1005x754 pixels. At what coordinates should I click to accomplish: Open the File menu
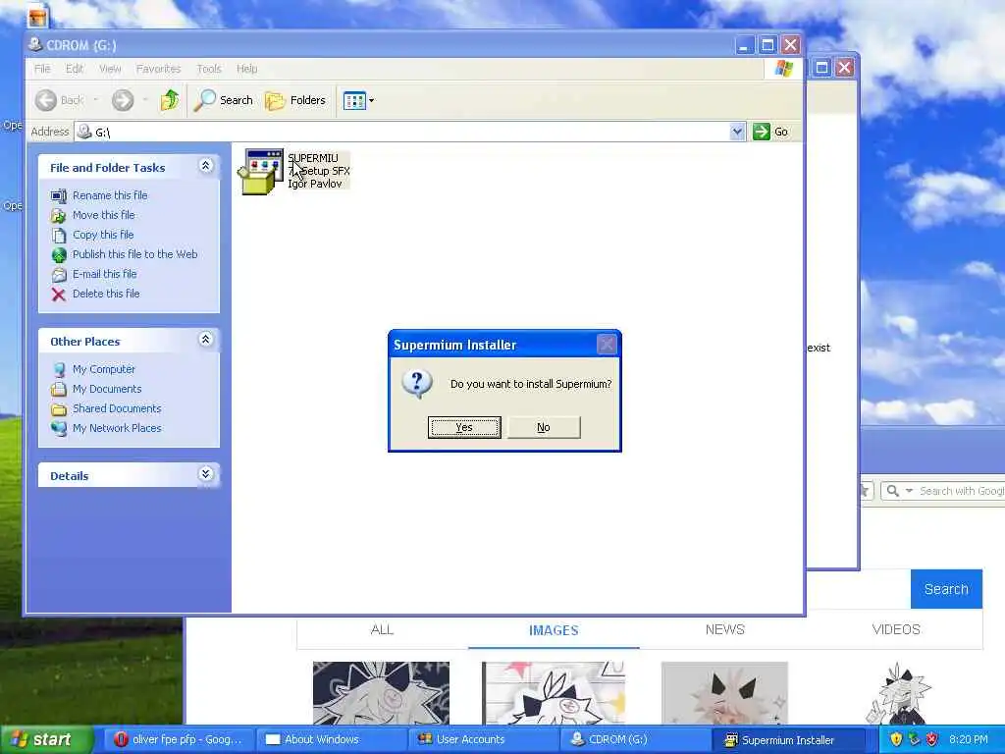[42, 69]
